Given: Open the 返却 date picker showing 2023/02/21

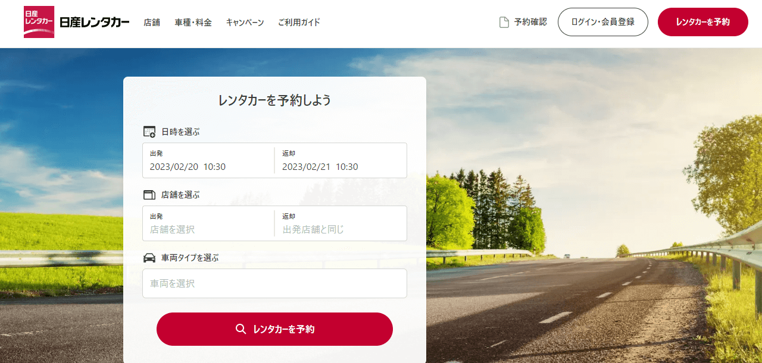Looking at the screenshot, I should pos(341,160).
